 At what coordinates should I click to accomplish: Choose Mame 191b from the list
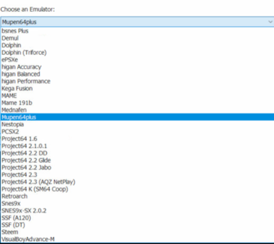(x=138, y=103)
